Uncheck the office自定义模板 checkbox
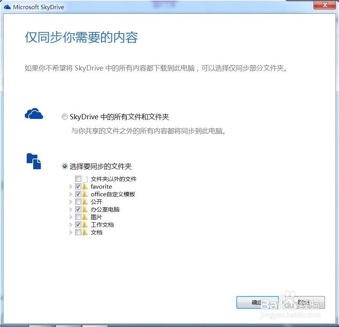The image size is (339, 327). pos(78,194)
